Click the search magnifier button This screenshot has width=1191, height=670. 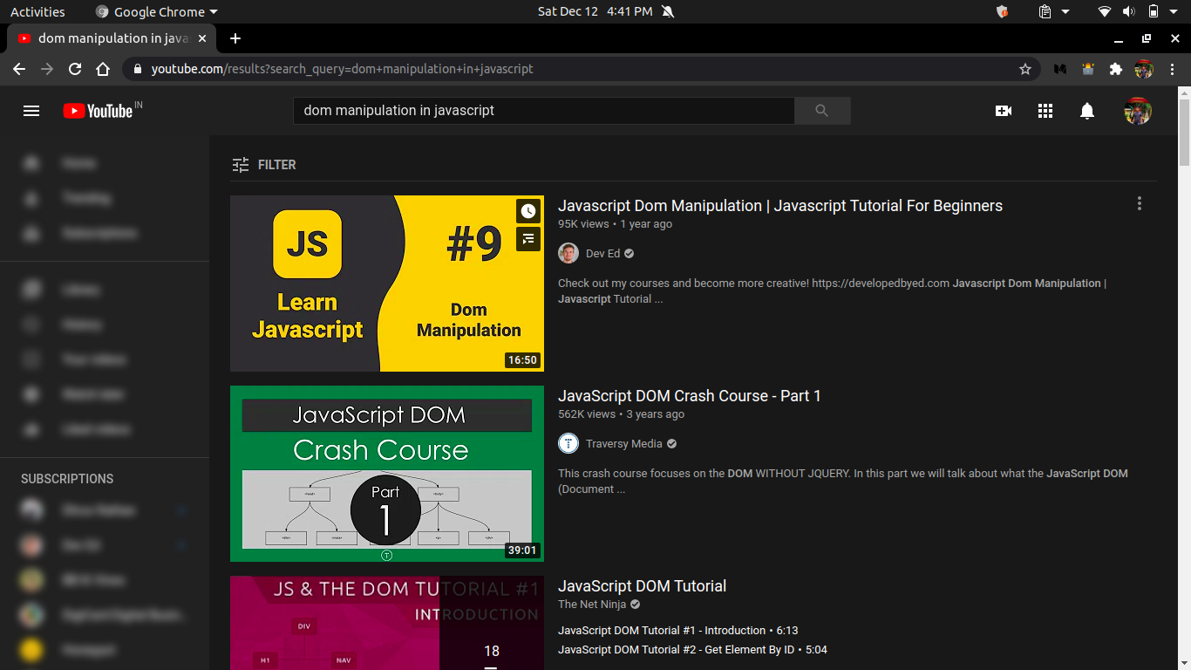[x=822, y=111]
